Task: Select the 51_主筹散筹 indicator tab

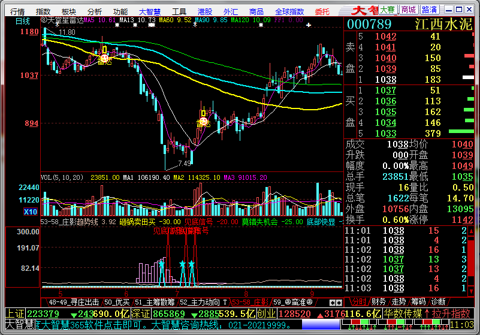Action: (155, 302)
